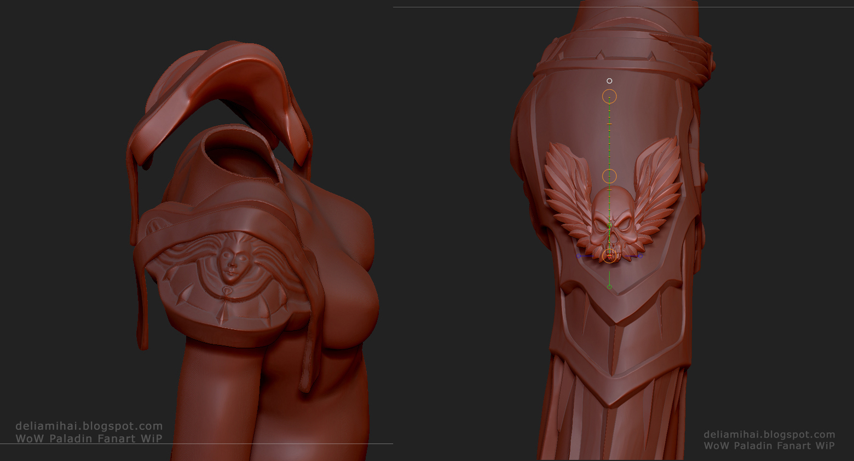
Task: Click the WoW Paladin Fanart WiP caption in the right panel
Action: [x=769, y=446]
